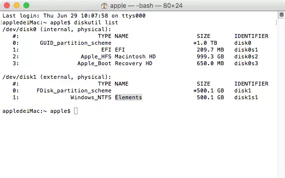Zoom the window with green button
This screenshot has height=178, width=285.
tap(26, 5)
